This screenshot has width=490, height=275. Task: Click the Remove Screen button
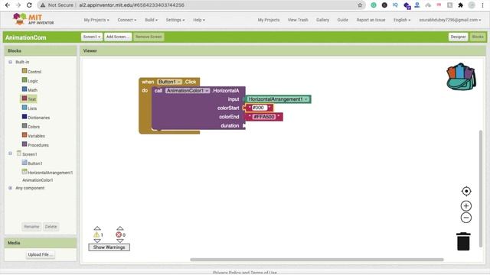point(149,37)
